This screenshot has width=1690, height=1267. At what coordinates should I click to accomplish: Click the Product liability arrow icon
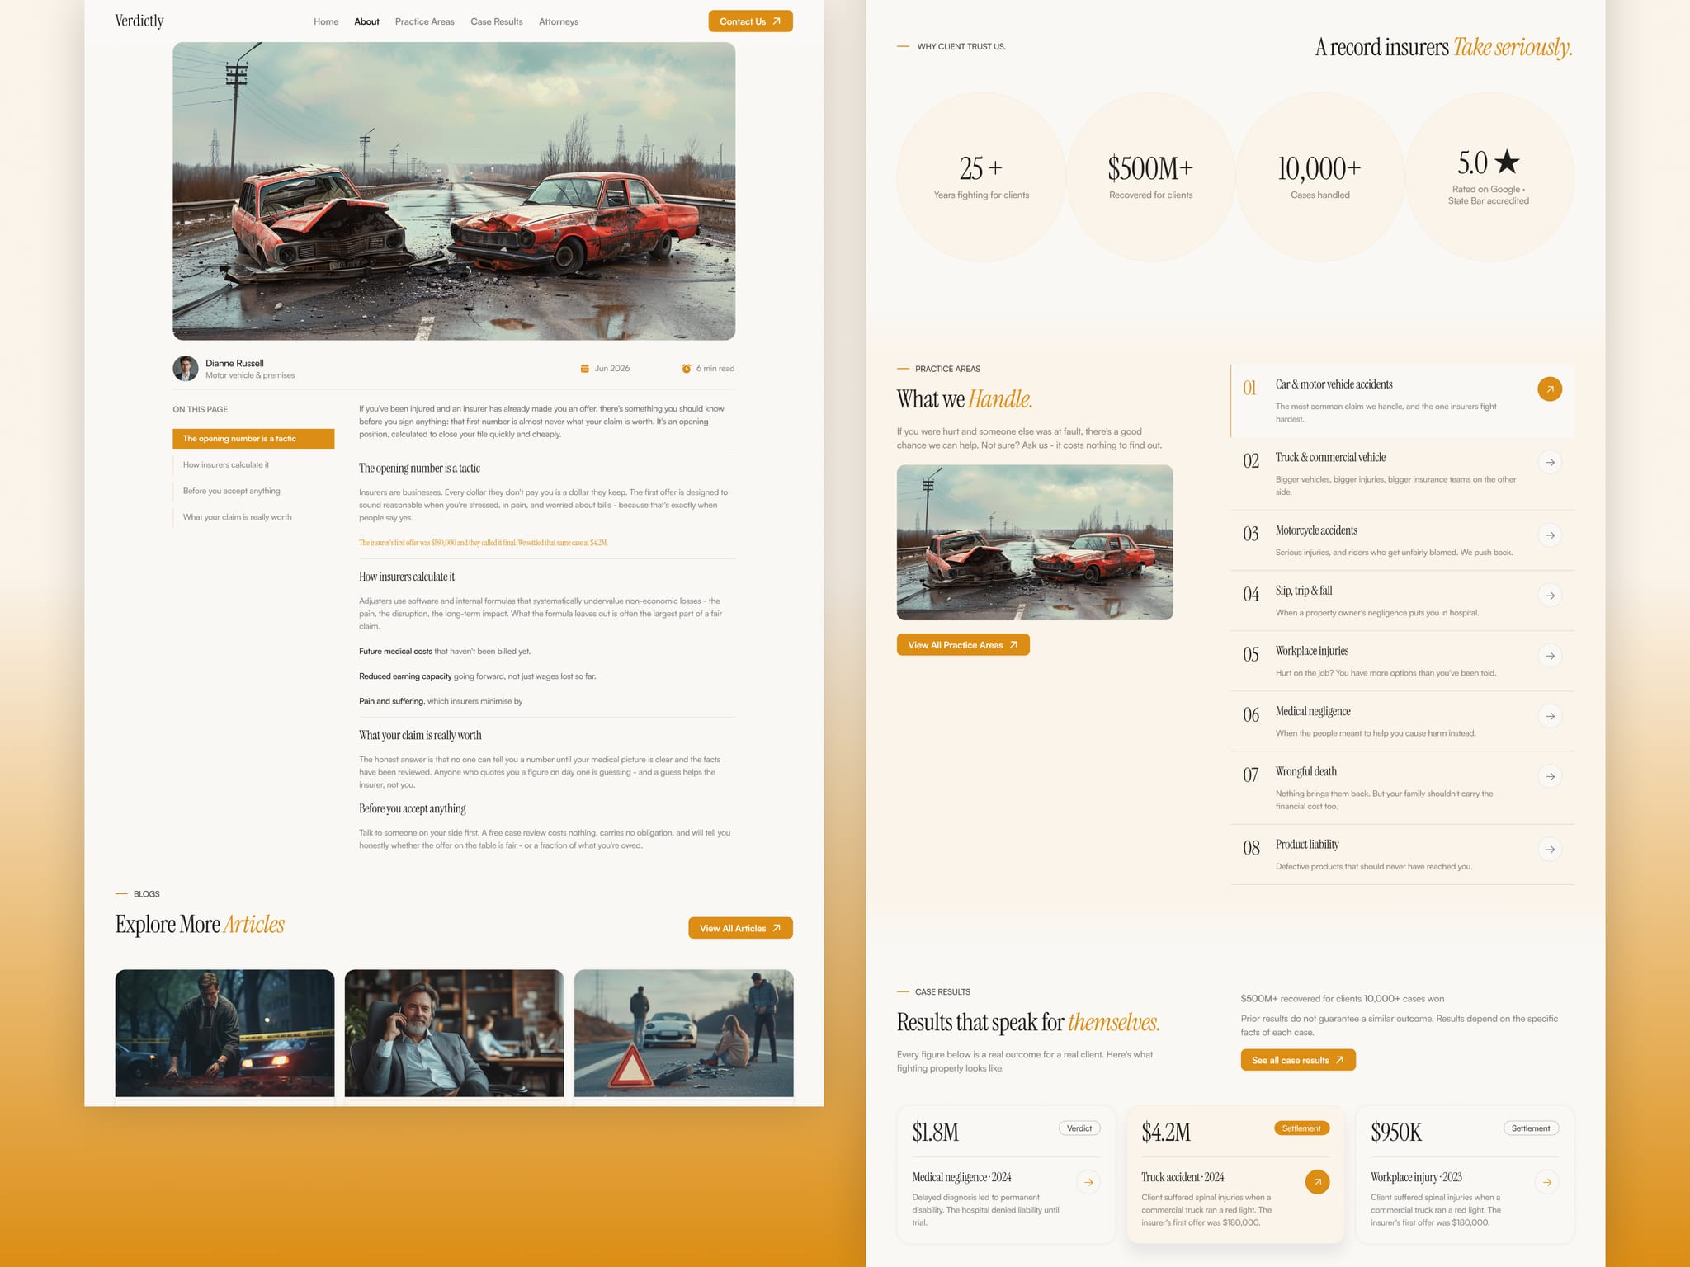[1551, 850]
